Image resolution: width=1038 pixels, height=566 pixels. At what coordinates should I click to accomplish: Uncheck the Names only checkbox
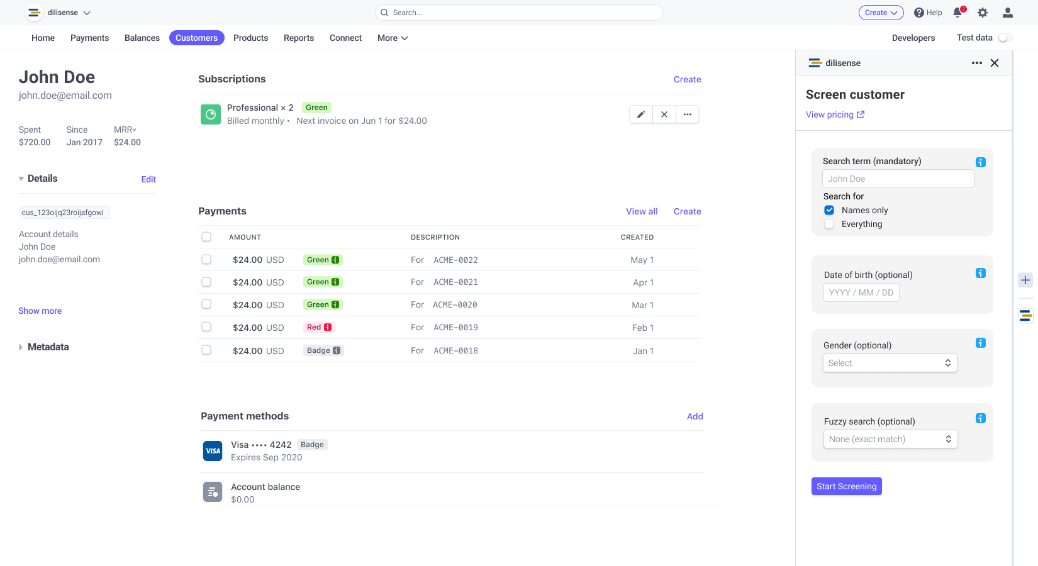(829, 210)
